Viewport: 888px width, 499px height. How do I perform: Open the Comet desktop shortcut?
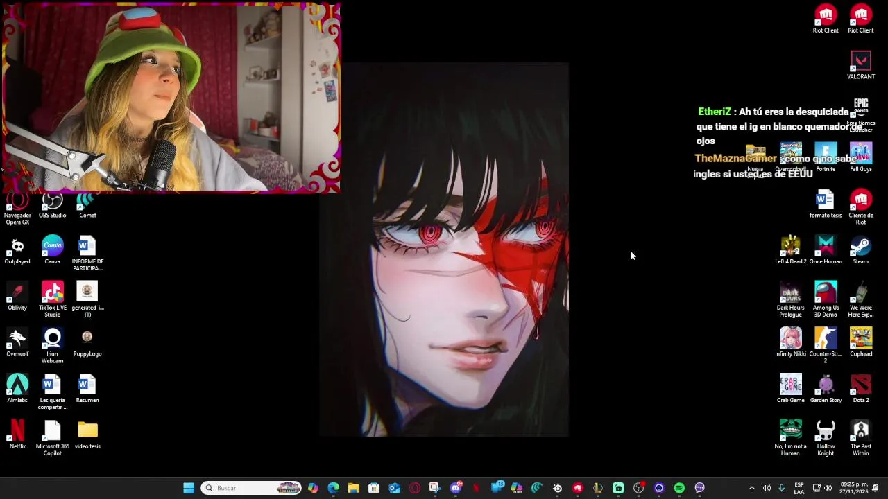point(87,206)
